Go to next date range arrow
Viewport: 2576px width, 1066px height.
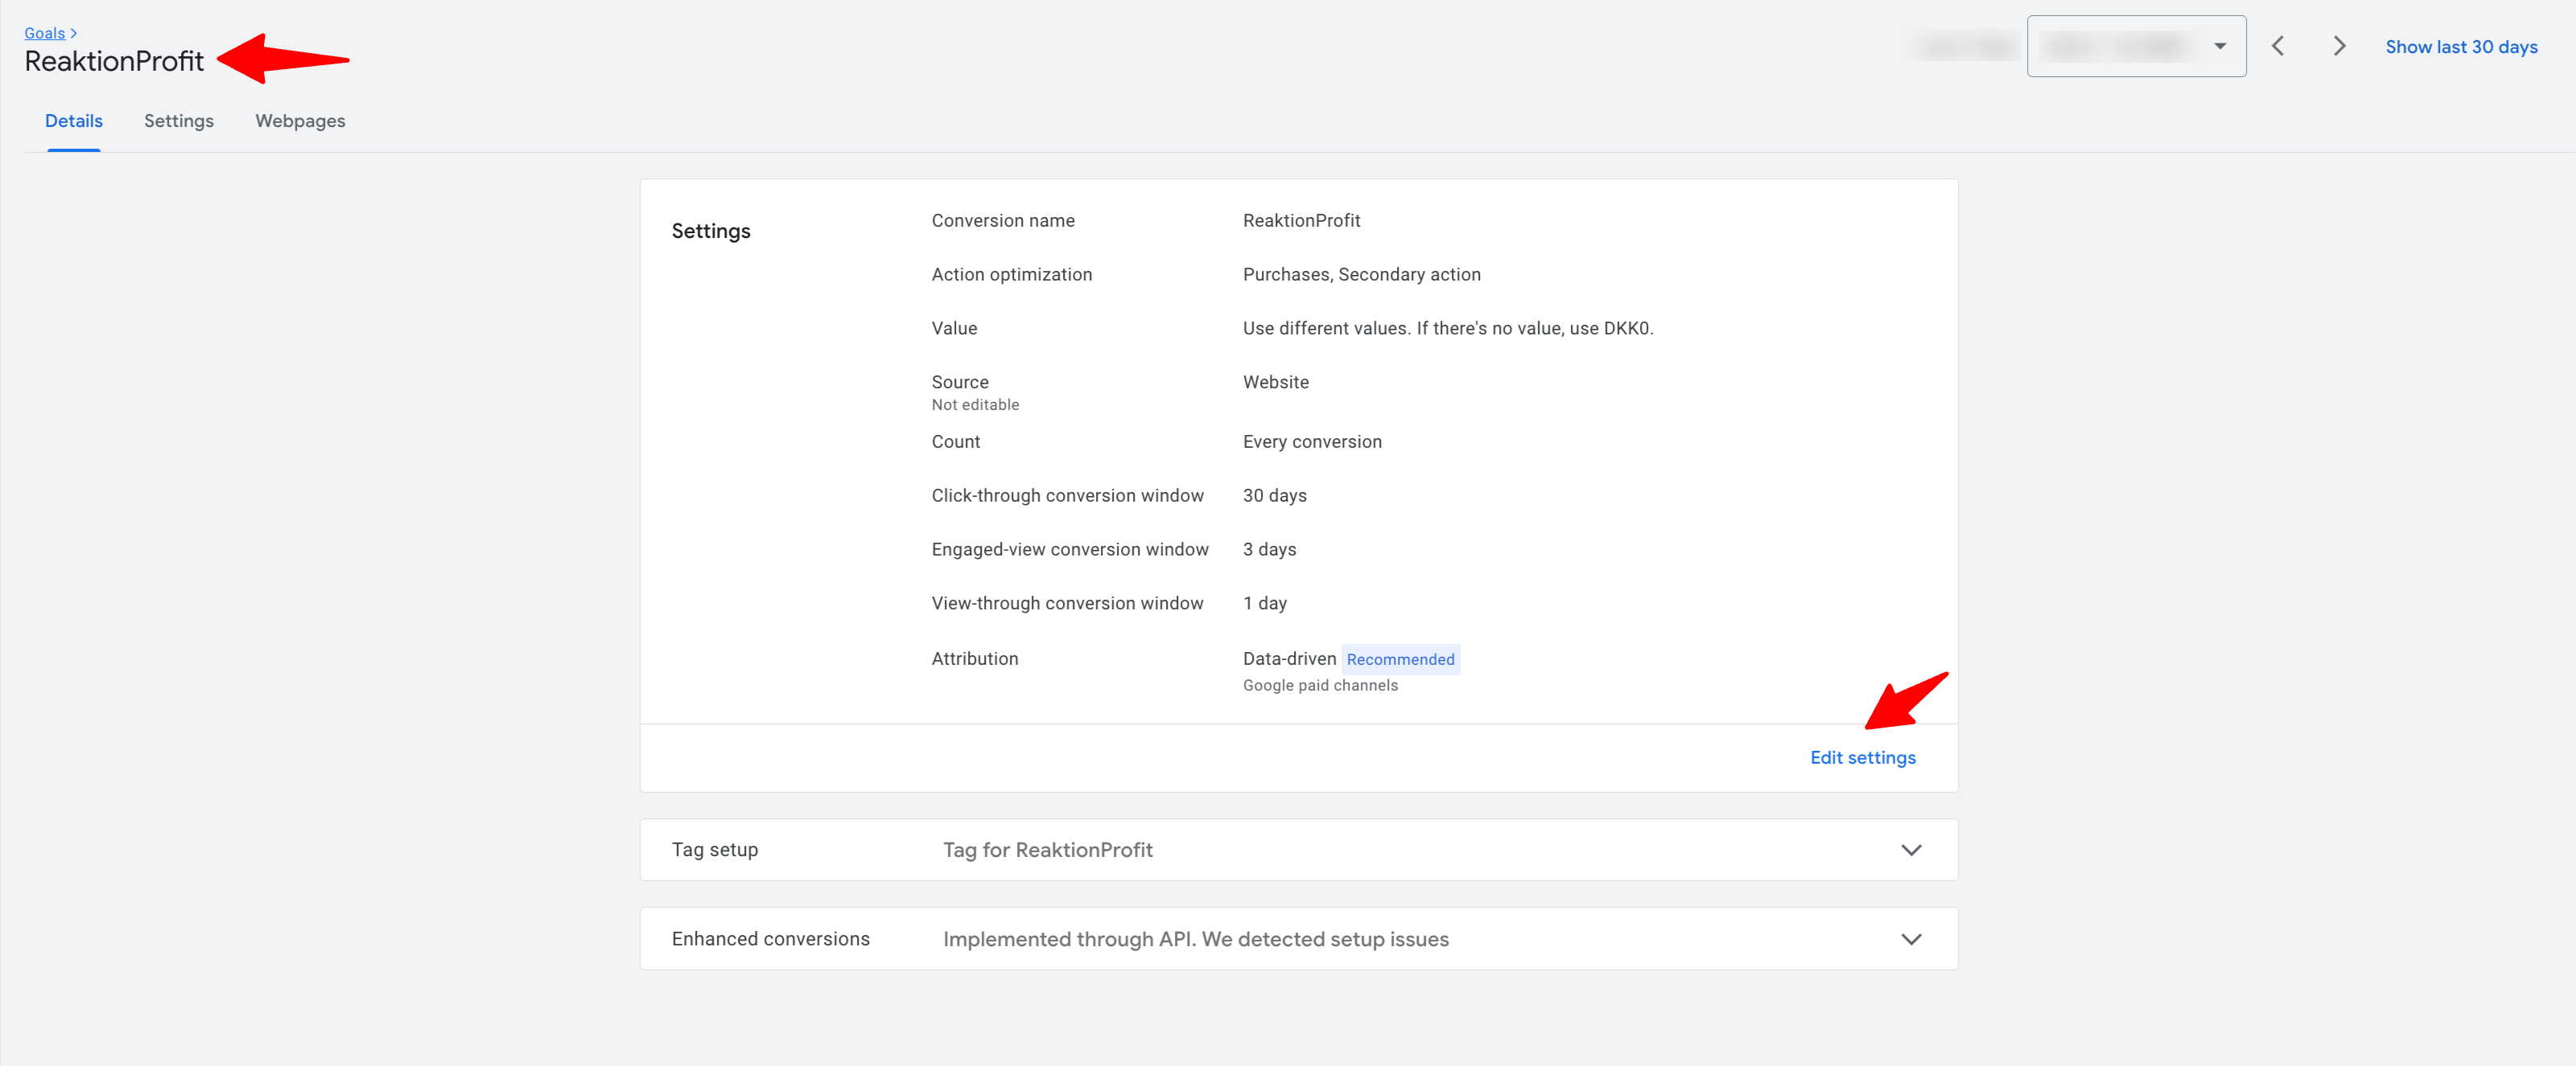pos(2338,46)
